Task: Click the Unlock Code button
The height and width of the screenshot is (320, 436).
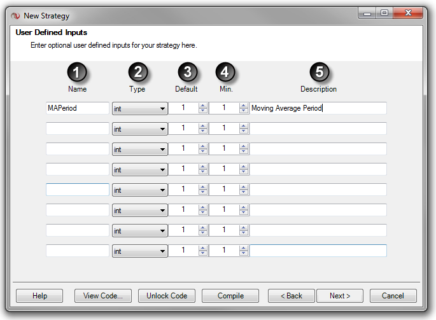Action: pos(167,296)
